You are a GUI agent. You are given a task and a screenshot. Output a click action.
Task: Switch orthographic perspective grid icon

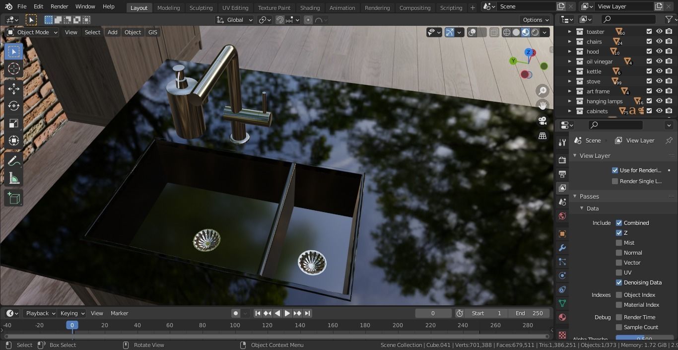click(x=542, y=136)
